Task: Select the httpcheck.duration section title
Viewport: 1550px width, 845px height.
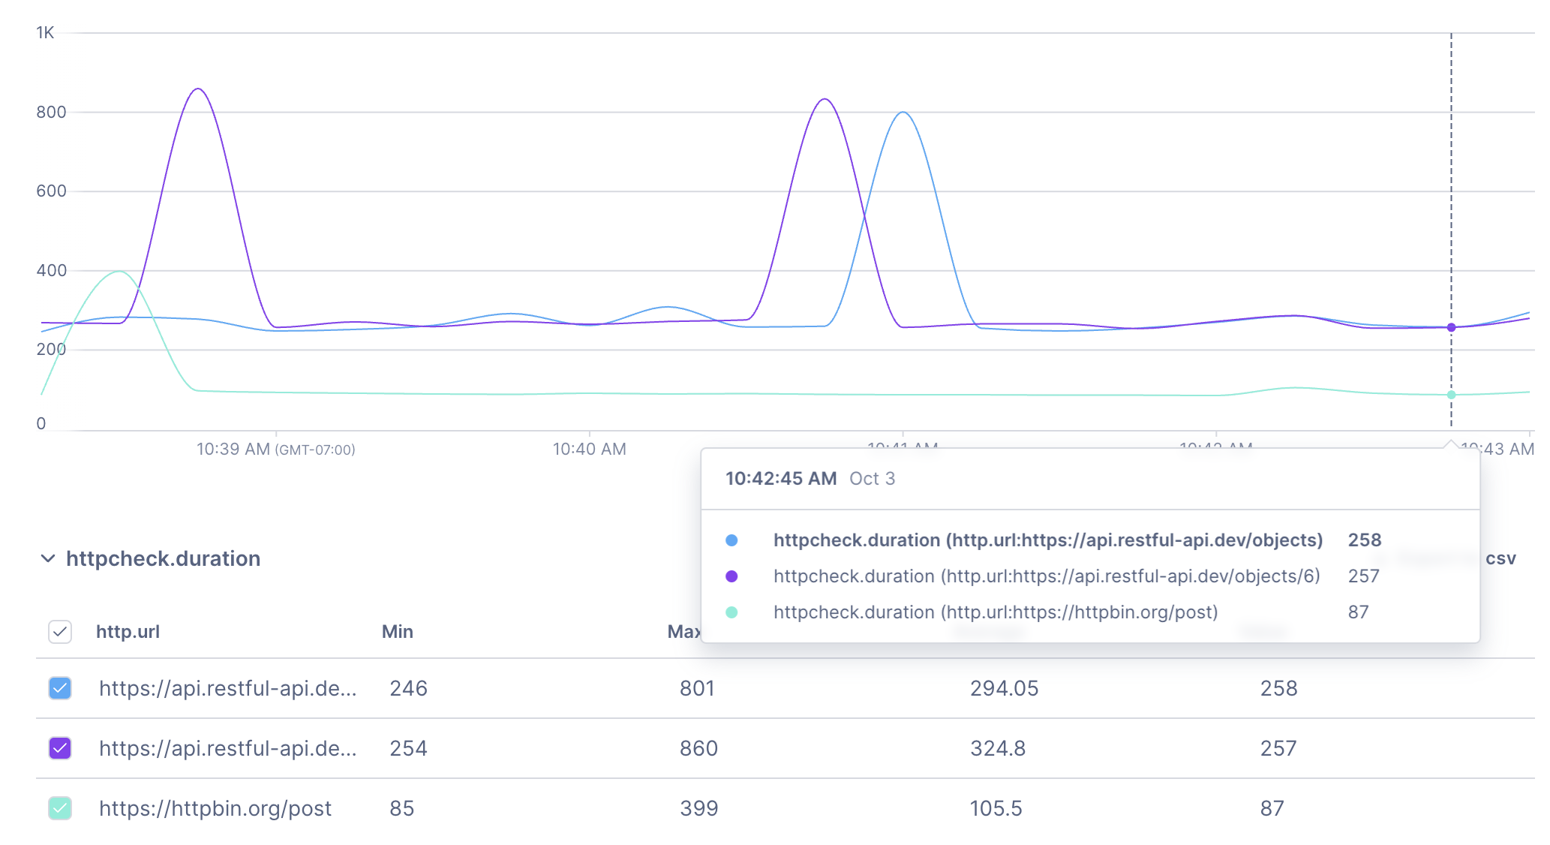Action: point(164,558)
